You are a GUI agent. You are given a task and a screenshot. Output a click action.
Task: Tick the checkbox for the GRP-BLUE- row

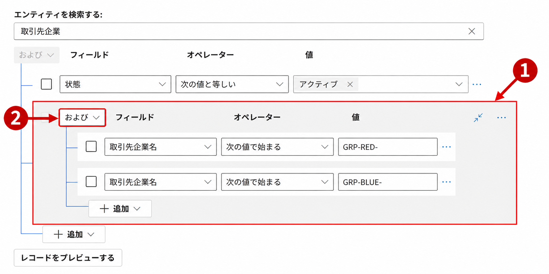(x=91, y=182)
